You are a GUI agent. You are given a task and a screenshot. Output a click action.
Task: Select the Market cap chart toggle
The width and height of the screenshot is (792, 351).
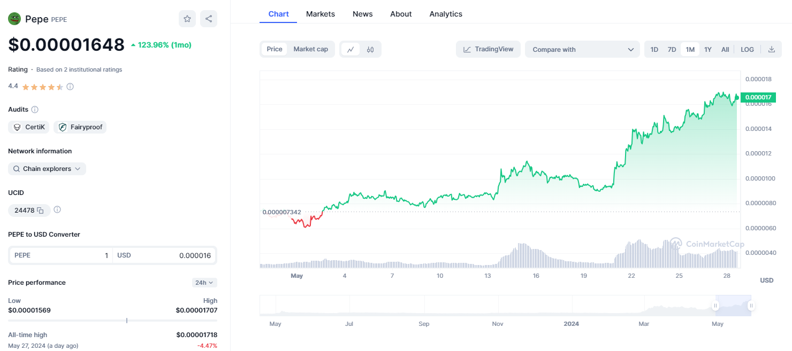[x=311, y=49]
